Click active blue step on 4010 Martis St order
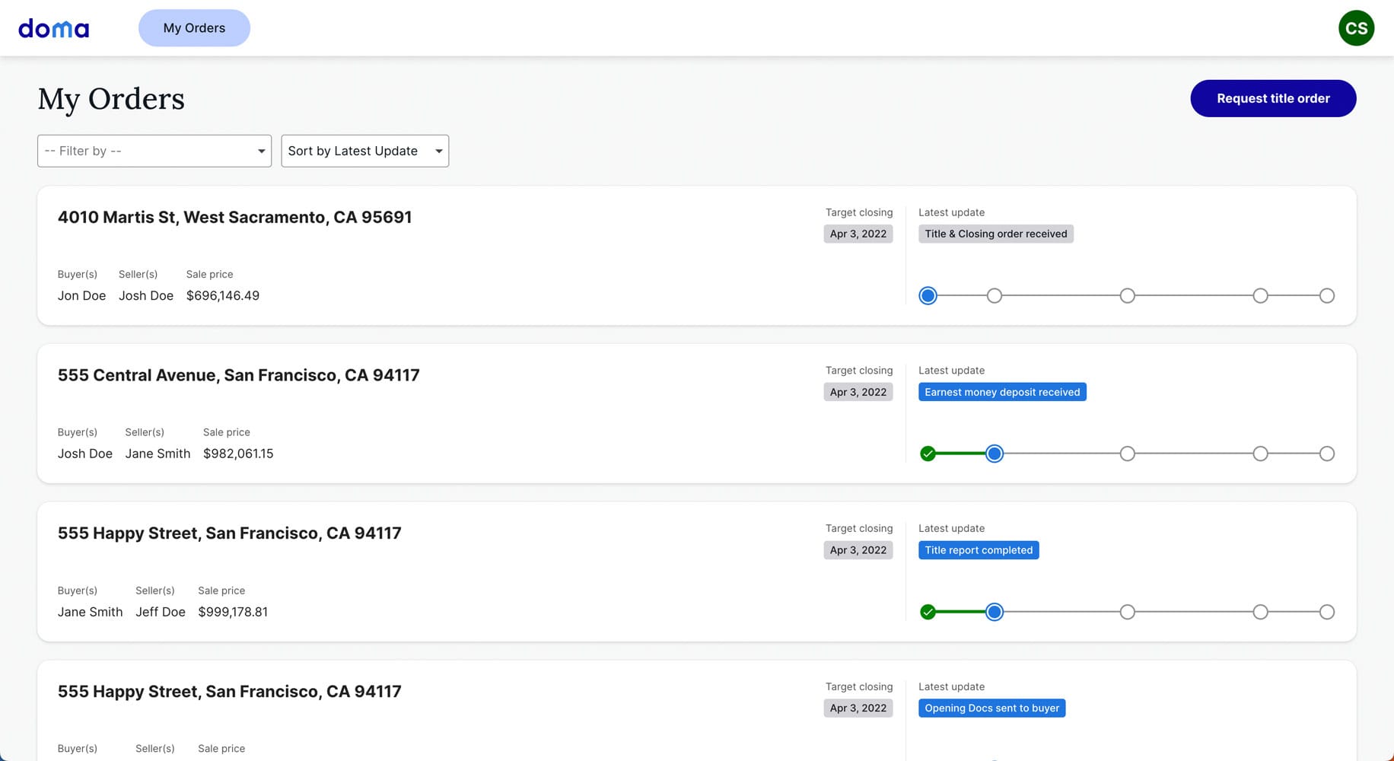This screenshot has width=1394, height=761. (x=928, y=295)
